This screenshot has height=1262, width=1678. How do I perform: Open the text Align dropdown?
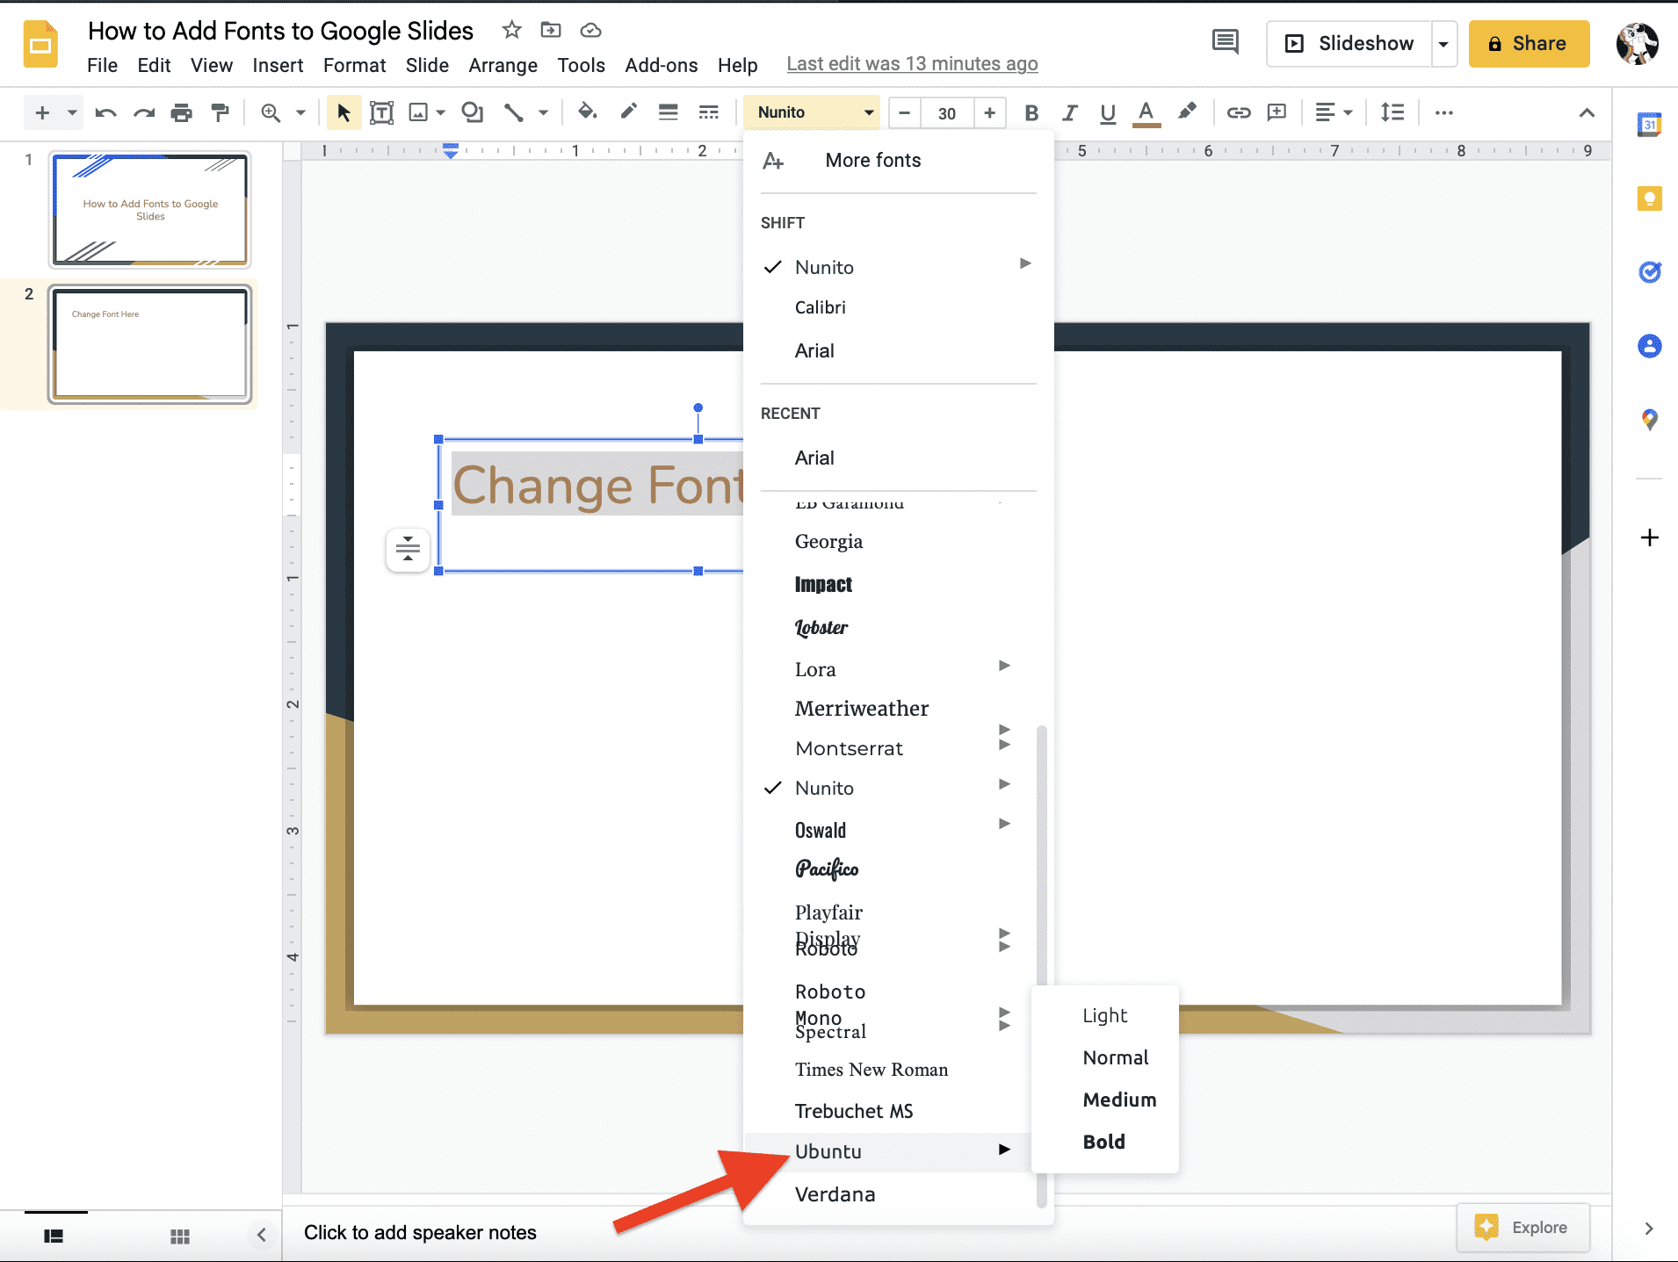point(1333,112)
